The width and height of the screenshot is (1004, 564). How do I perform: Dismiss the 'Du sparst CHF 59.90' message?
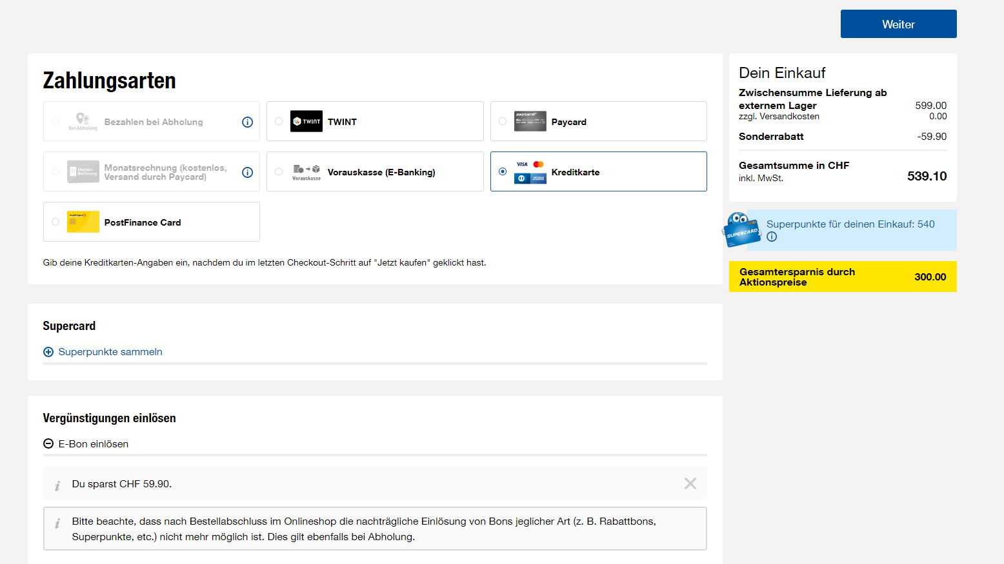pyautogui.click(x=690, y=483)
